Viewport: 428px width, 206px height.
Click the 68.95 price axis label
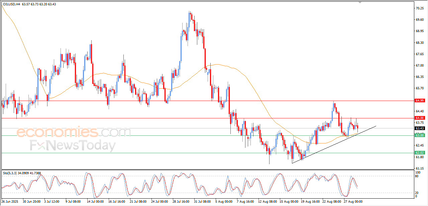419,31
